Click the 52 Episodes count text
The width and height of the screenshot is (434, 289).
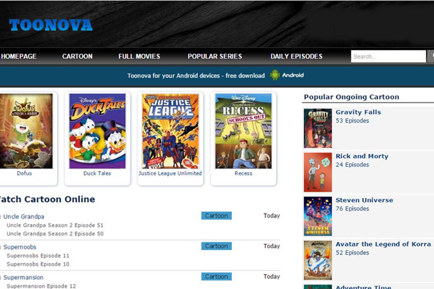tap(352, 253)
